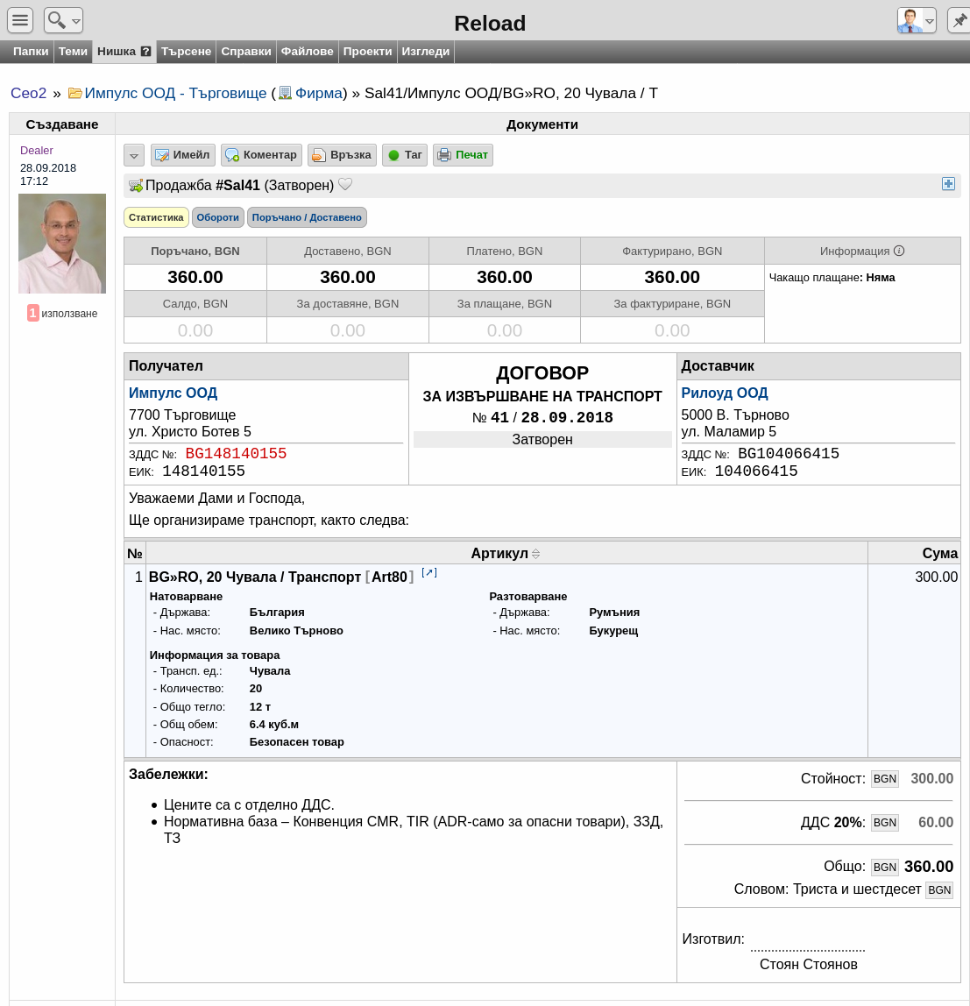
Task: Click the Имейл button
Action: (x=183, y=155)
